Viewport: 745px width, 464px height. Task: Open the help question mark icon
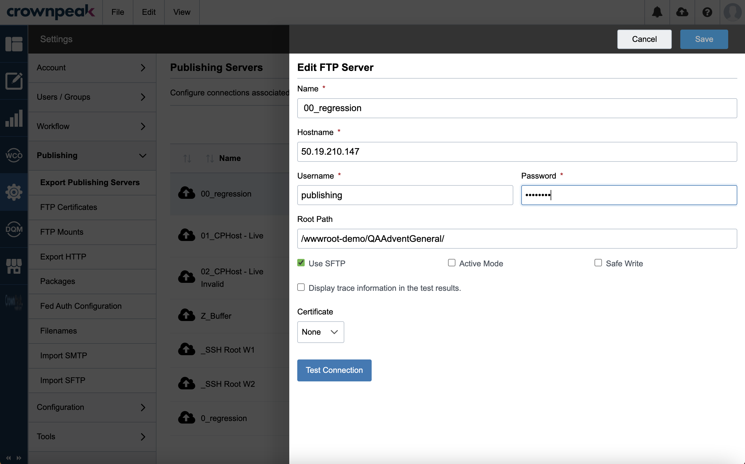coord(707,12)
